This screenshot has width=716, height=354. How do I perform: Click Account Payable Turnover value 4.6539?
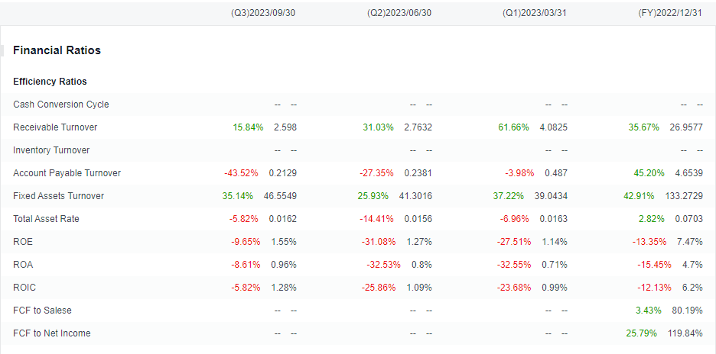[689, 173]
